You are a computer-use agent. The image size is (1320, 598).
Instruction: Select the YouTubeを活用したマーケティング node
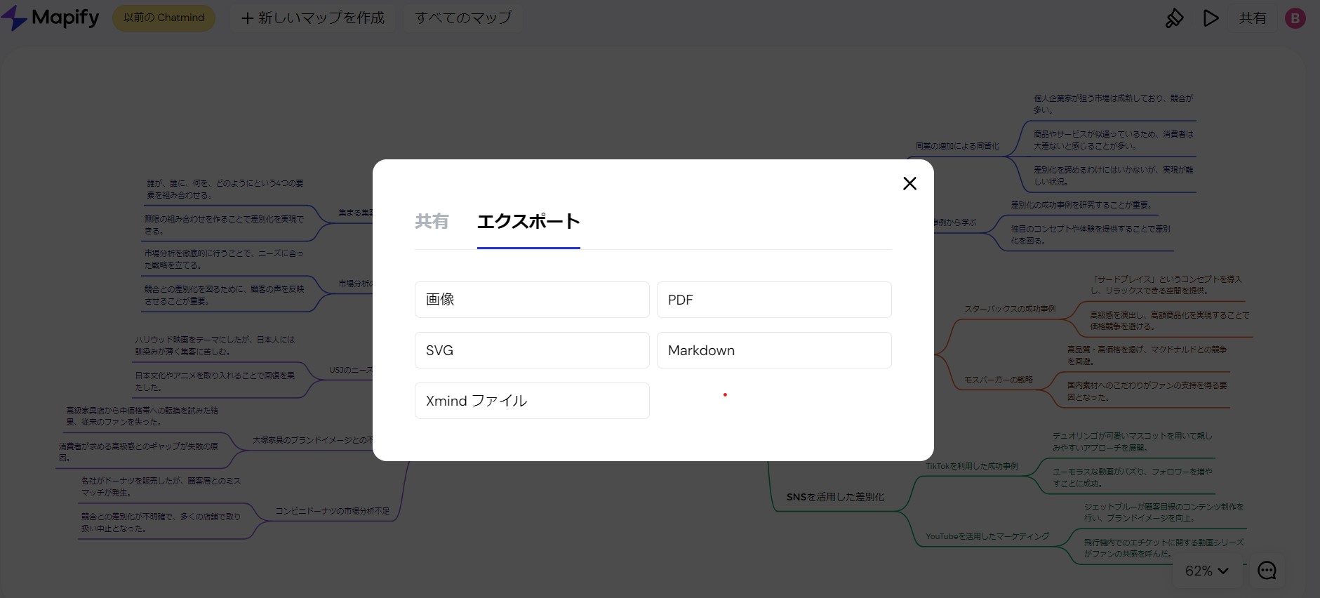pyautogui.click(x=987, y=536)
